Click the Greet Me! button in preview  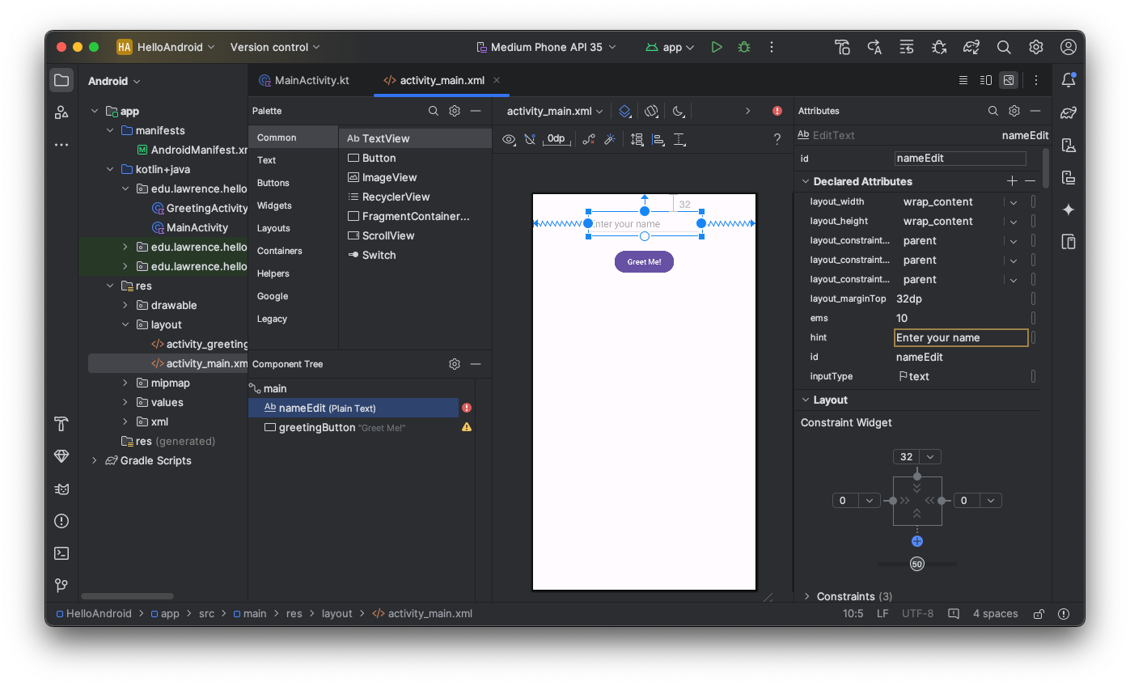[644, 261]
